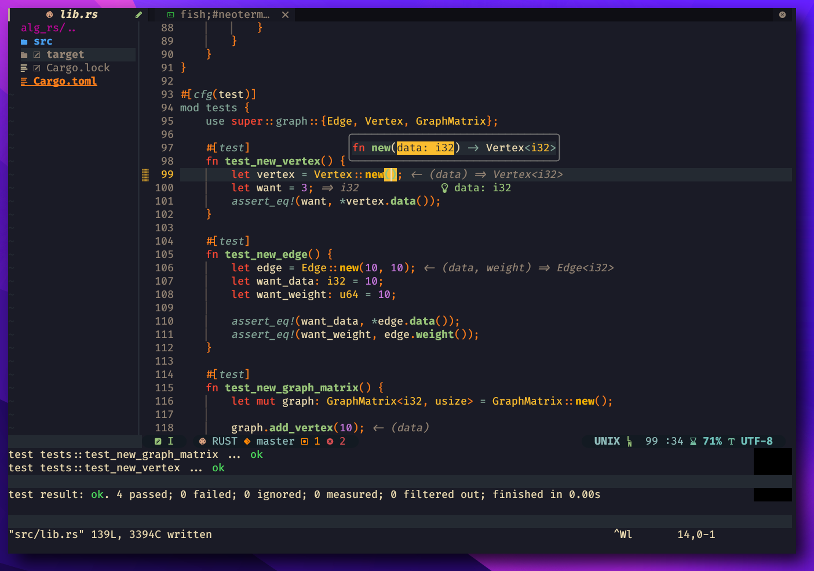Click the ignored marker box beside Cargo.lock

coord(37,68)
